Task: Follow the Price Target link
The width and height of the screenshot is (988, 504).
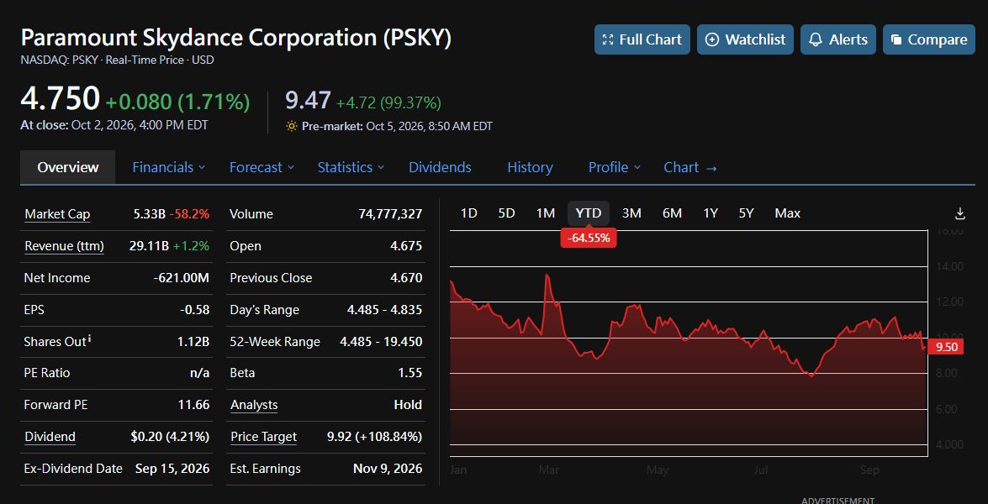Action: tap(263, 437)
